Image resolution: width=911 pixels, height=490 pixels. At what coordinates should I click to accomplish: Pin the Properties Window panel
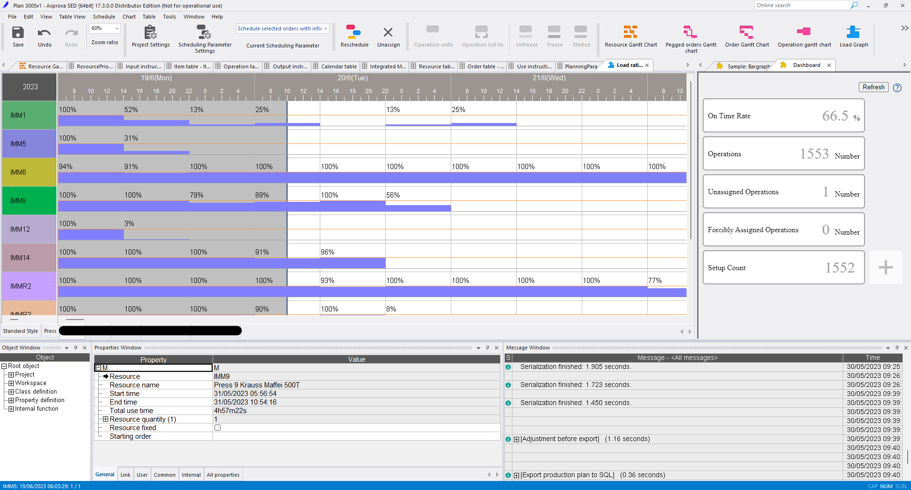pos(487,348)
